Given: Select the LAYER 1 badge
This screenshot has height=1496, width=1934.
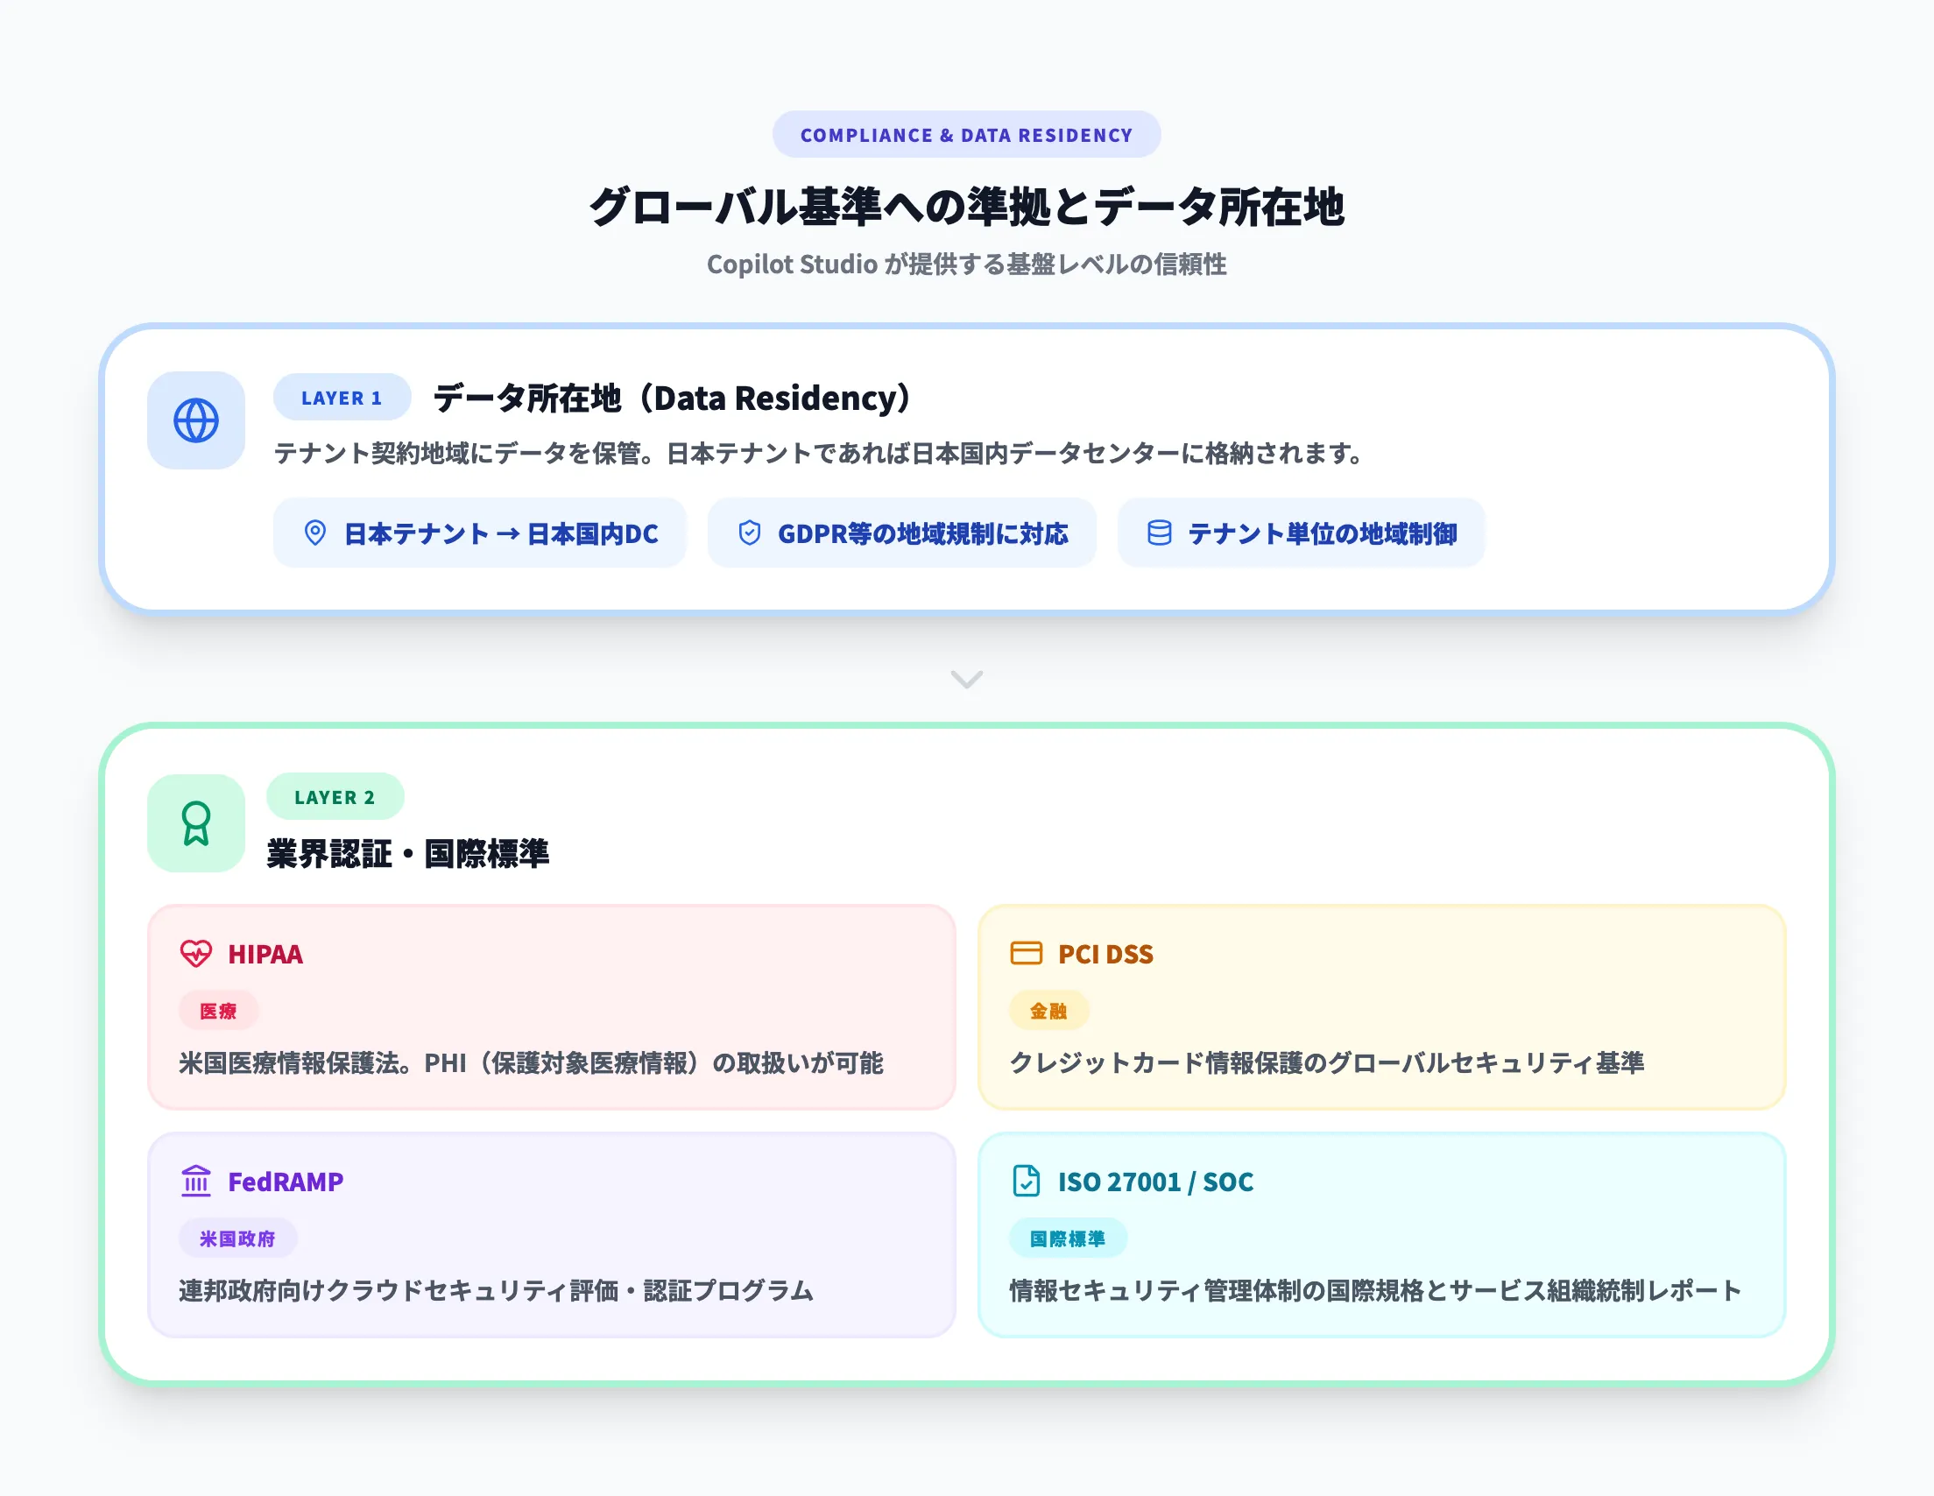Looking at the screenshot, I should click(x=341, y=398).
